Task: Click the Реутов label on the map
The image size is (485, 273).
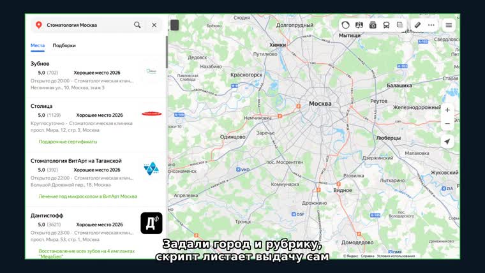Action: [378, 101]
